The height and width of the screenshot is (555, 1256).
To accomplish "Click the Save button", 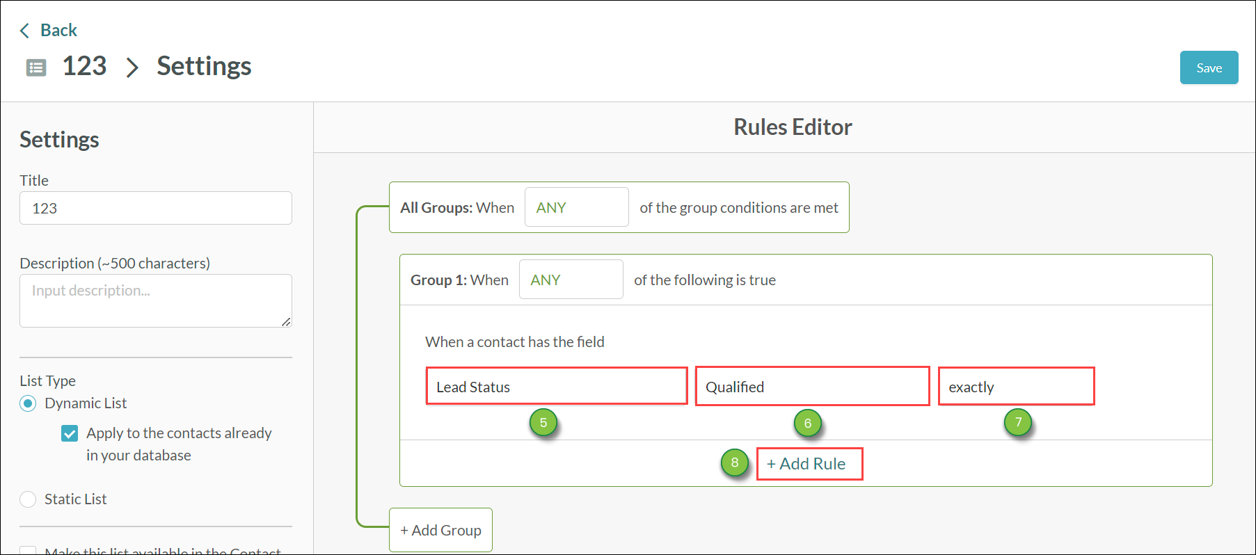I will point(1209,67).
